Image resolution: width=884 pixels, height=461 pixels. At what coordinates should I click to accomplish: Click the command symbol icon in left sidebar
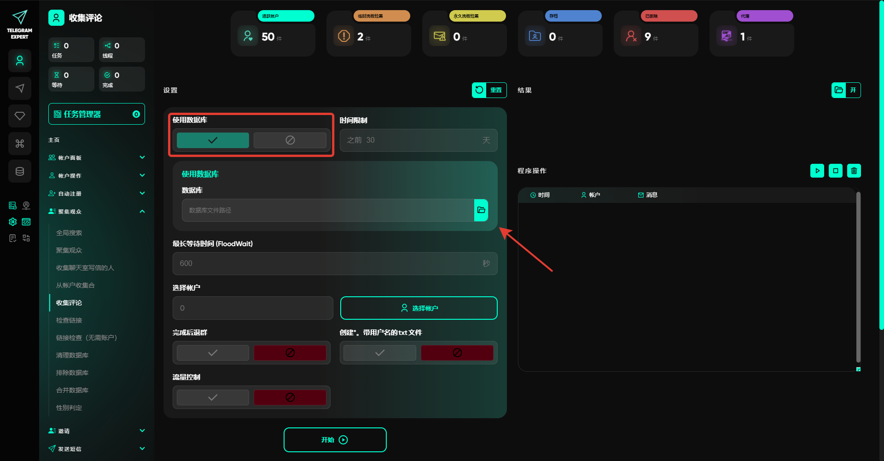[20, 144]
